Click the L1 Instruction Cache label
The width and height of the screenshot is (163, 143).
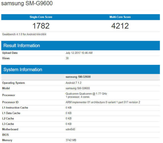[x=15, y=108]
